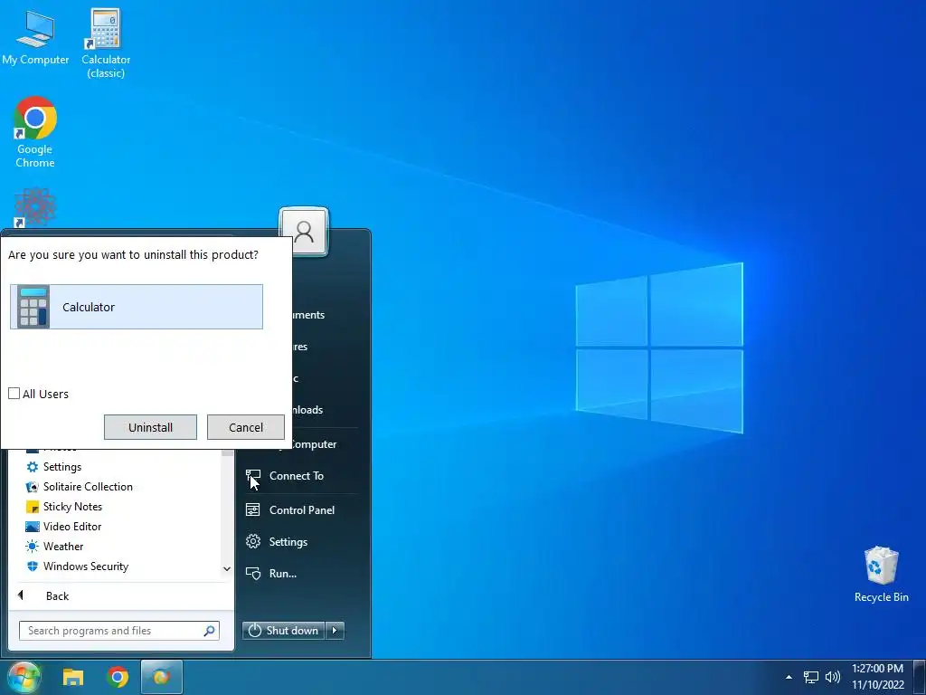The width and height of the screenshot is (926, 695).
Task: Click the Show desktop strip at taskbar end
Action: tap(921, 677)
